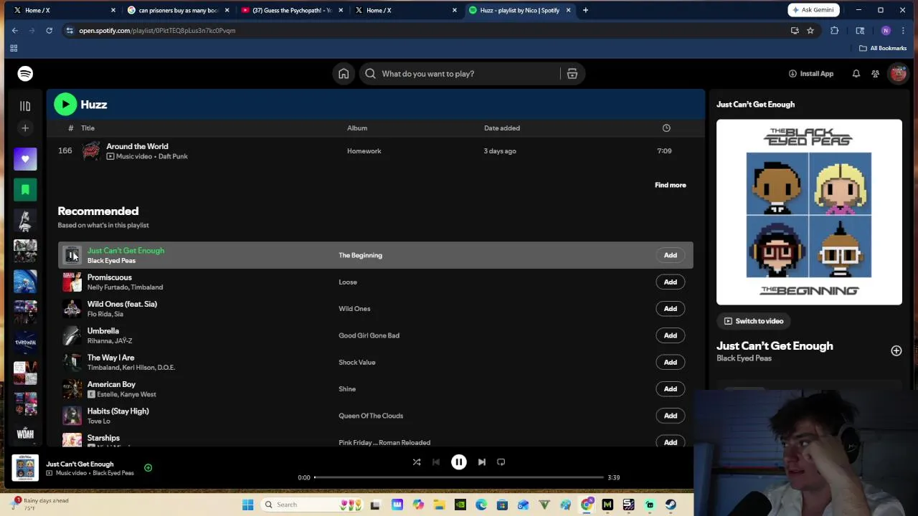Open the Loose album link
Viewport: 918px width, 516px height.
[x=348, y=282]
